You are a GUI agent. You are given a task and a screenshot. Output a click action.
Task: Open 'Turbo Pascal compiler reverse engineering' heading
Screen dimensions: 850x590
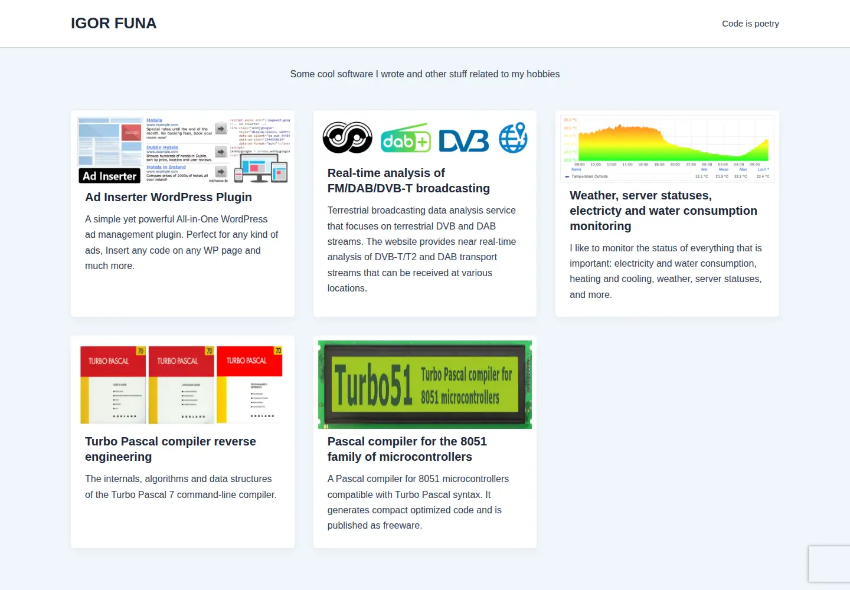click(x=171, y=449)
